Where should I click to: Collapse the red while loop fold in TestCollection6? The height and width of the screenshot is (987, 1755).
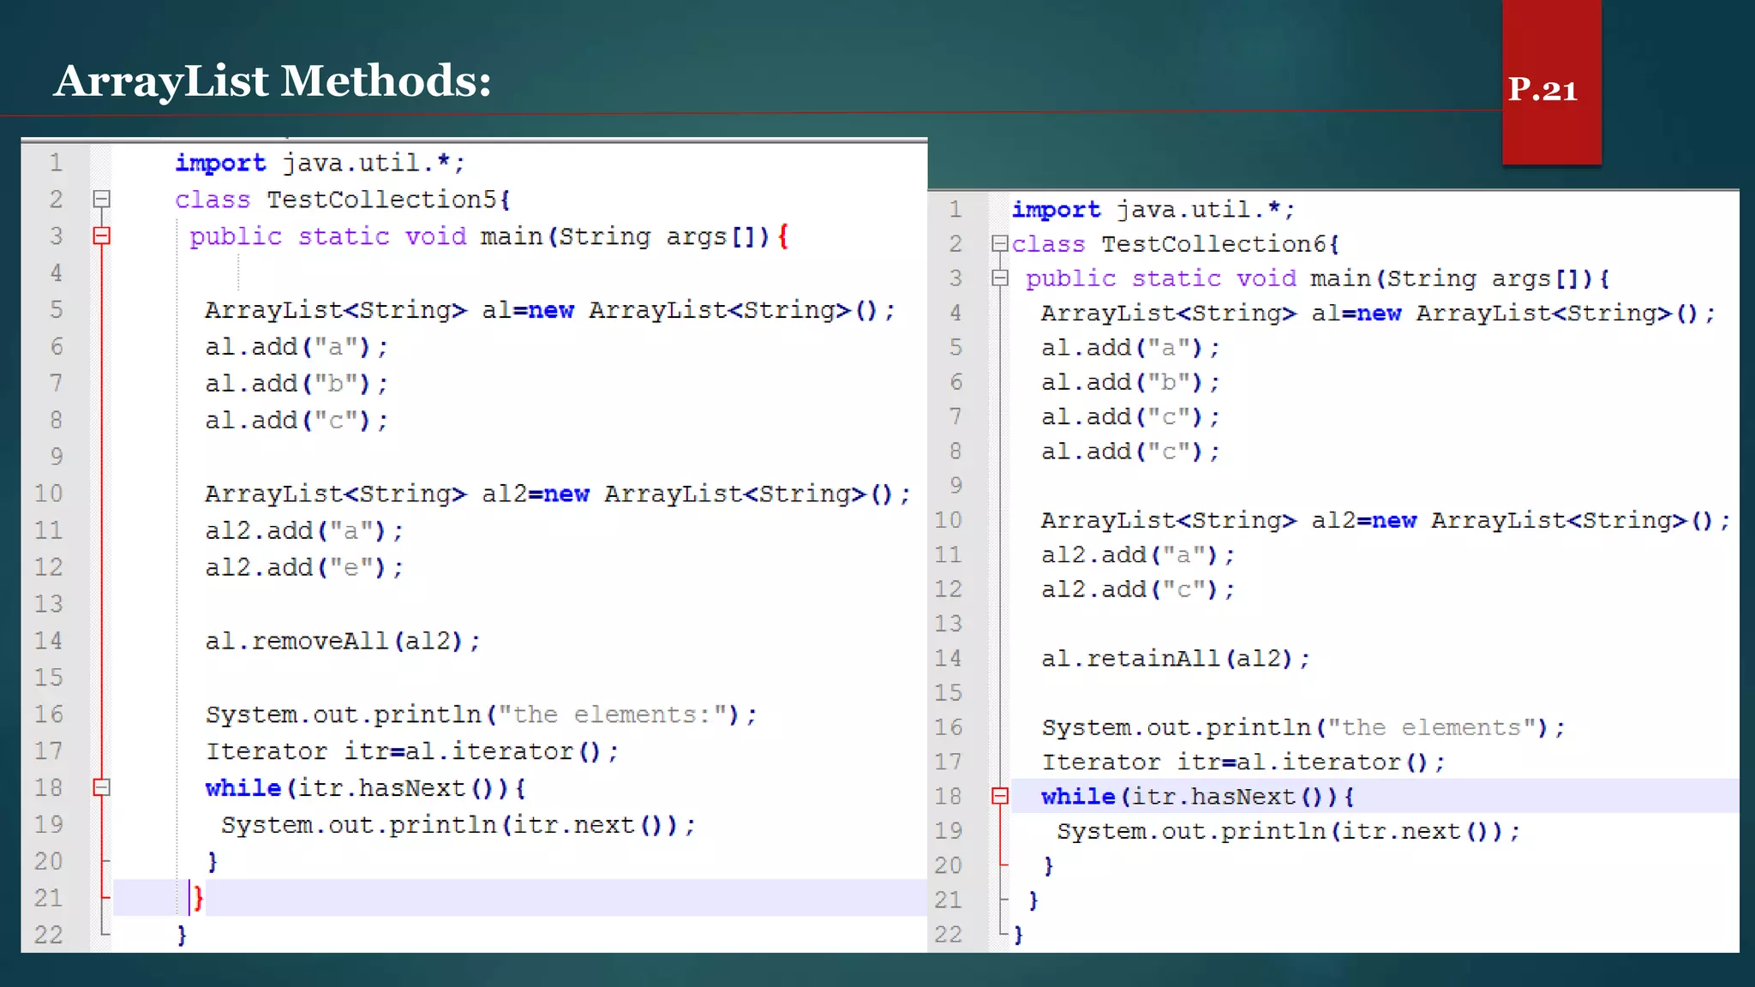999,796
